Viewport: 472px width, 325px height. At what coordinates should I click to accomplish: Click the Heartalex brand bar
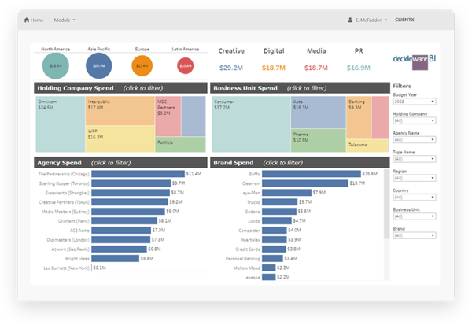(275, 239)
